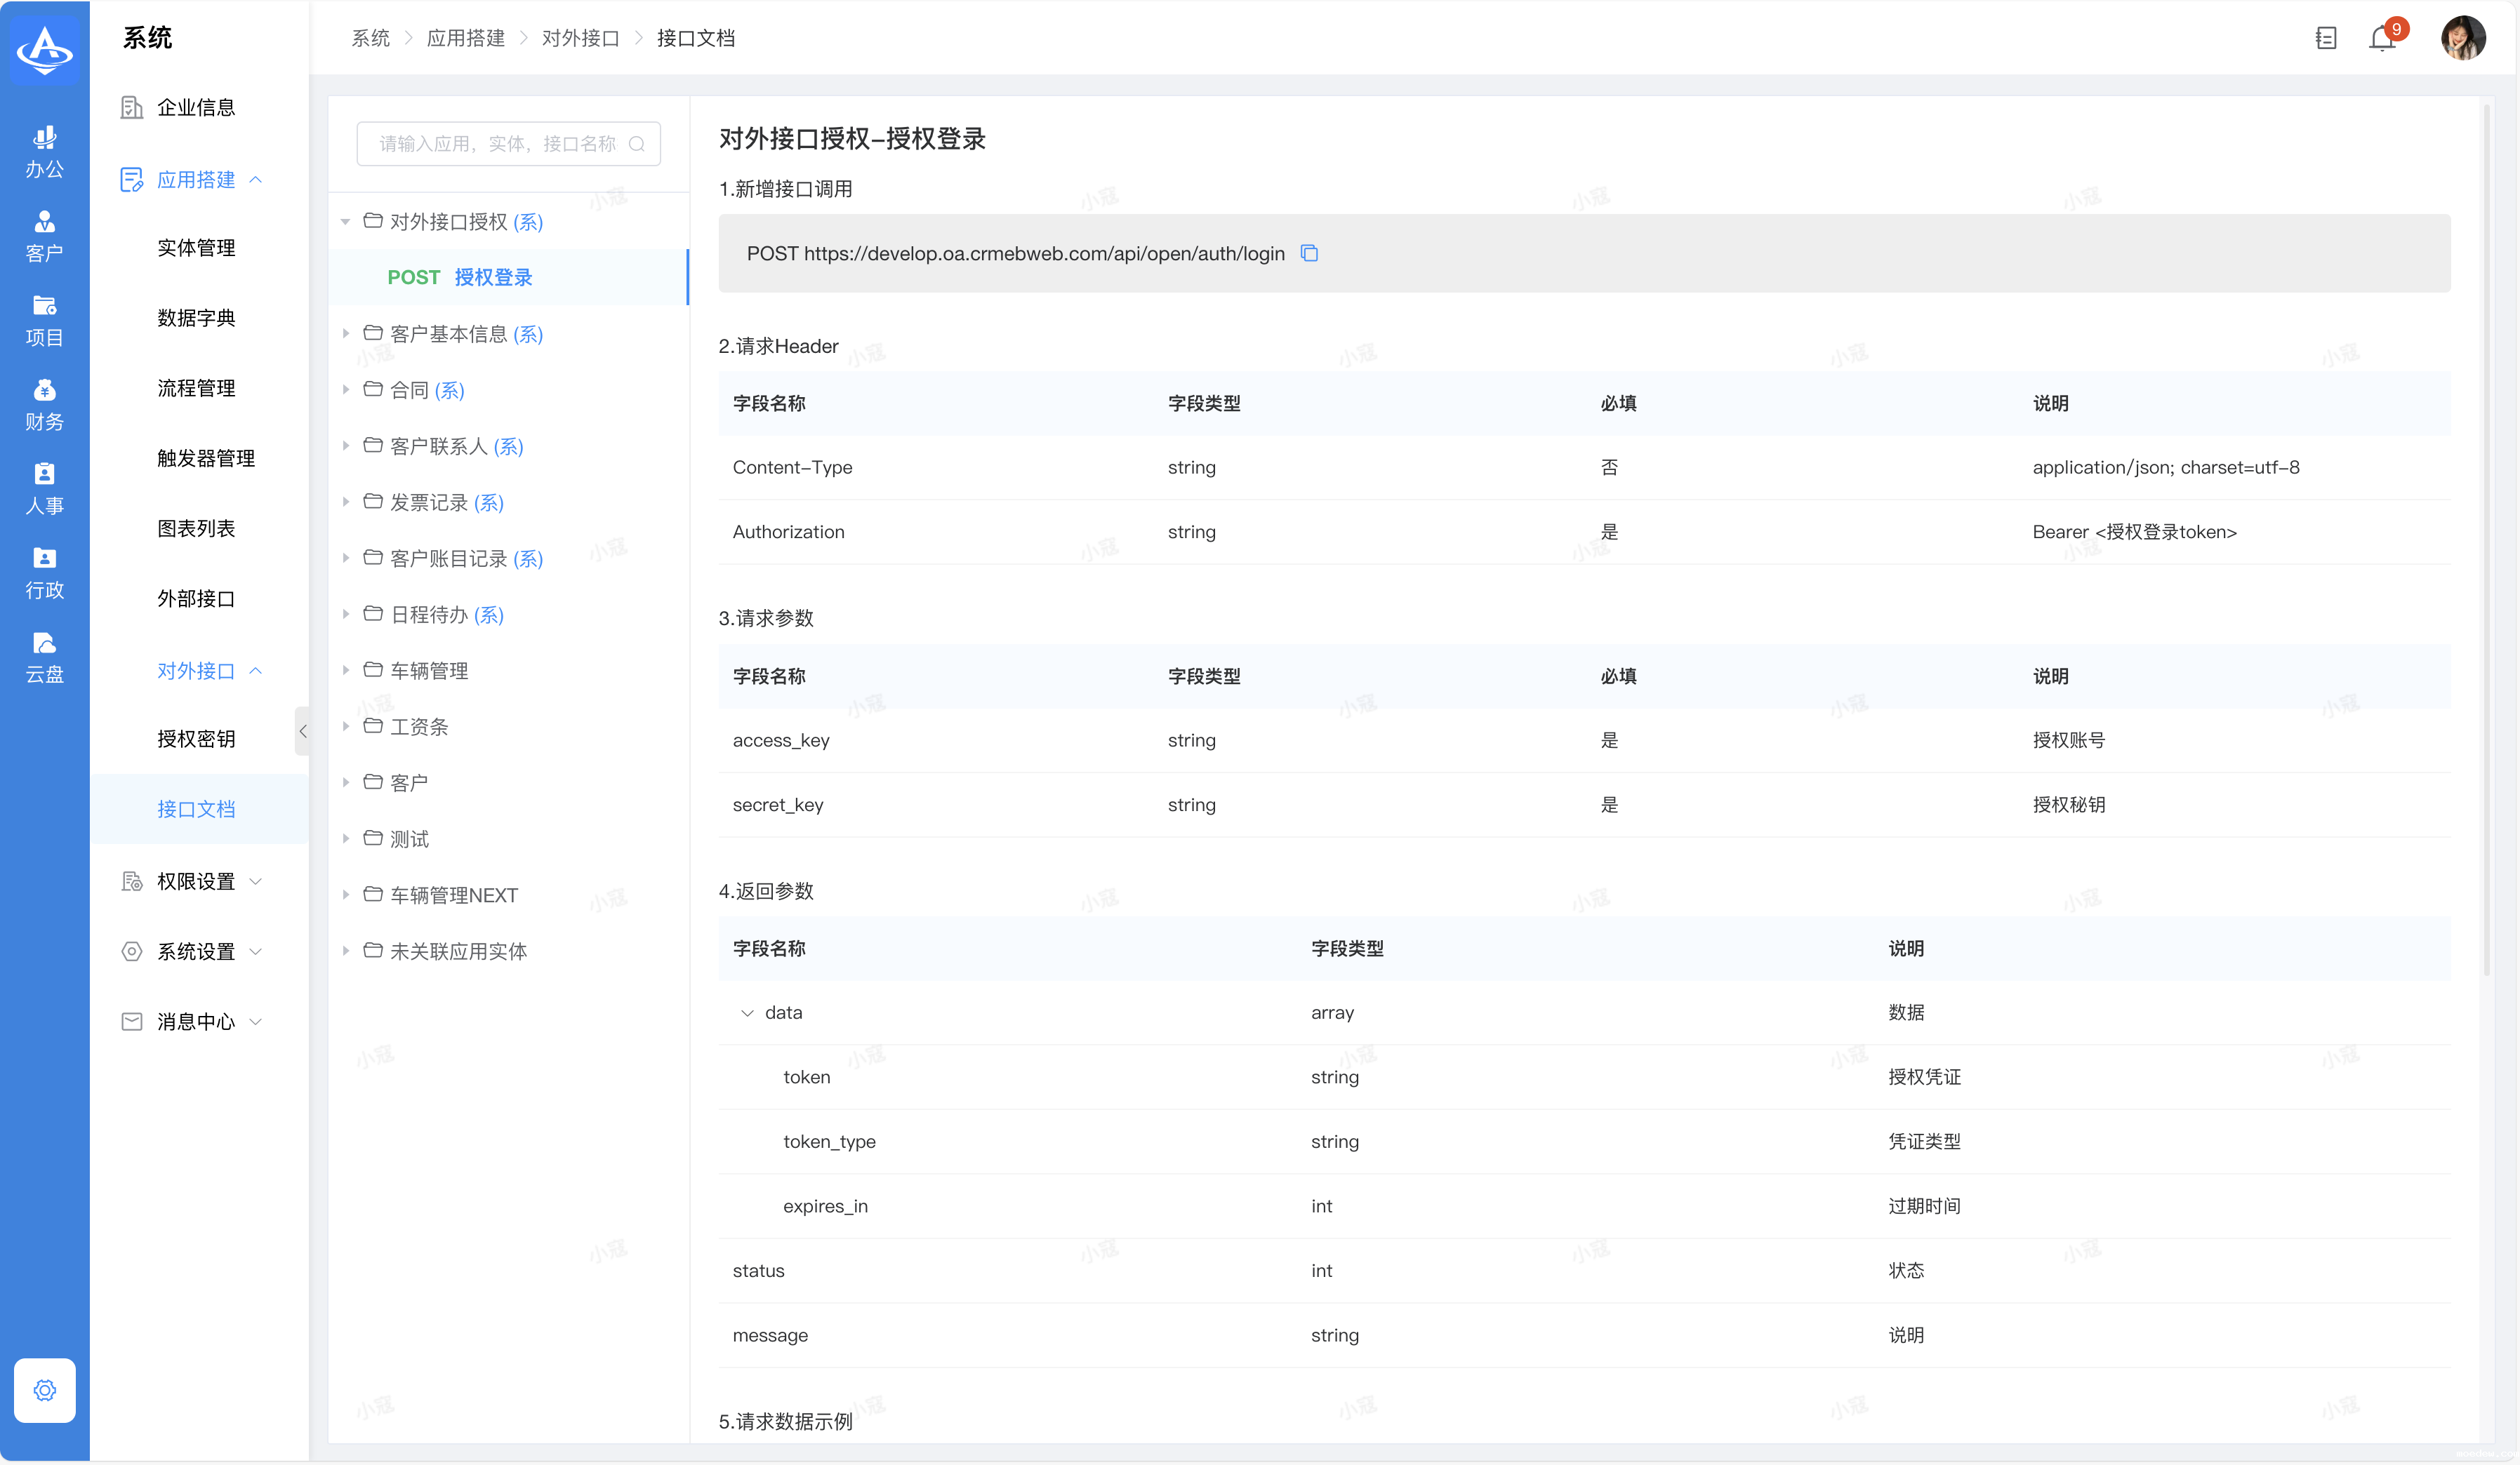This screenshot has width=2520, height=1465.
Task: Click search magnifier in the interface search box
Action: tap(637, 144)
